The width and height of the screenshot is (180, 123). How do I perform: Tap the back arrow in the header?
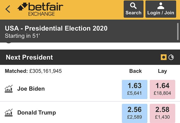(x=8, y=9)
